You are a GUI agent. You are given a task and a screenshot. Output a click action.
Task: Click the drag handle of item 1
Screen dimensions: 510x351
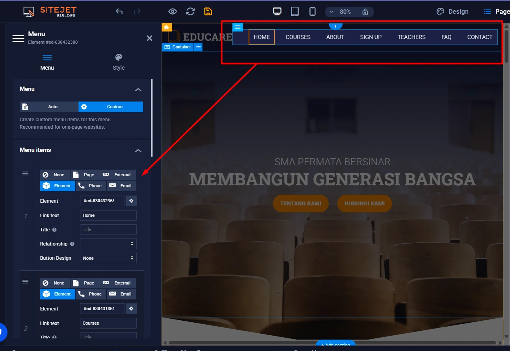coord(25,174)
